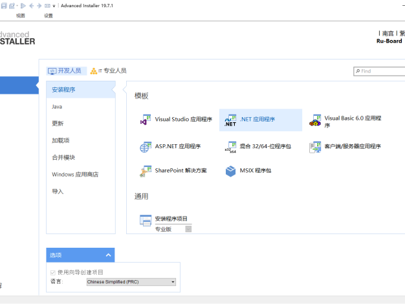405x304 pixels.
Task: Click the Save icon in quick access toolbar
Action: click(4, 6)
